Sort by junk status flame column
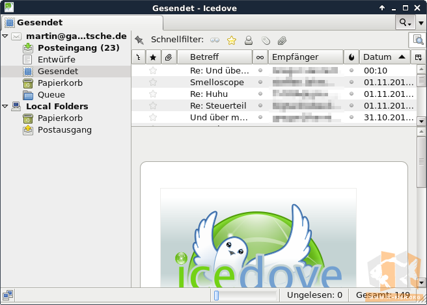The image size is (427, 305). point(351,57)
